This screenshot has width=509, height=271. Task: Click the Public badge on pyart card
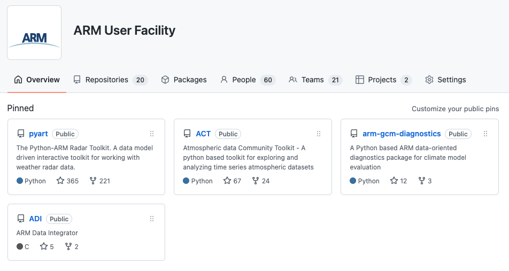(65, 134)
